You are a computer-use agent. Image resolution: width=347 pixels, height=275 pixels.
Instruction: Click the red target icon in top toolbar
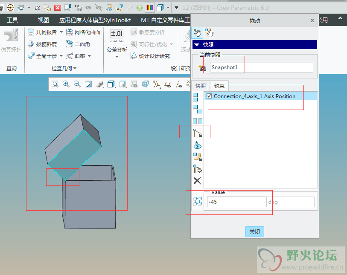(10, 8)
